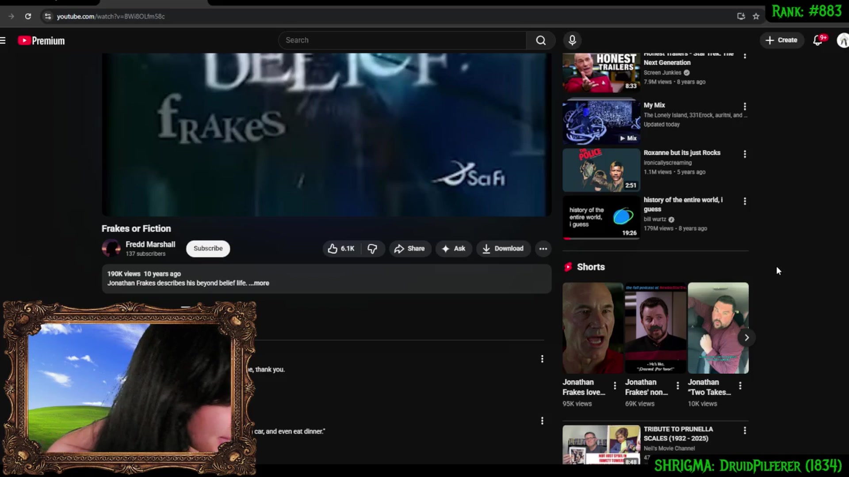Go forward with the browser arrow
The width and height of the screenshot is (849, 477).
coord(11,16)
